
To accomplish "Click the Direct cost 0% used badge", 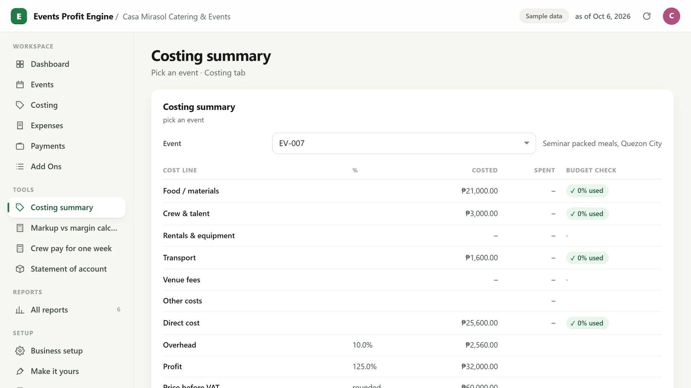I will 587,323.
